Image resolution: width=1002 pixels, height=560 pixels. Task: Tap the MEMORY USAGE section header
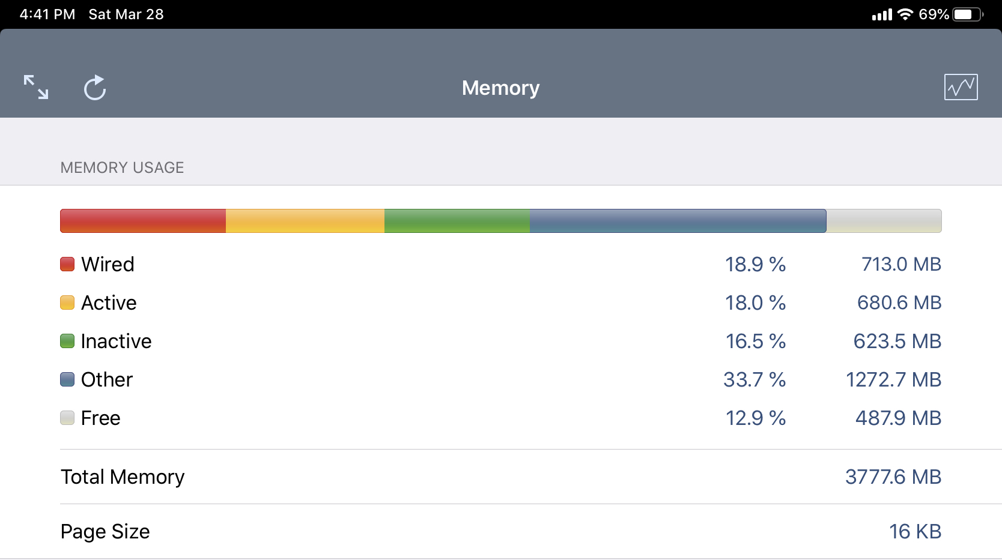coord(122,167)
